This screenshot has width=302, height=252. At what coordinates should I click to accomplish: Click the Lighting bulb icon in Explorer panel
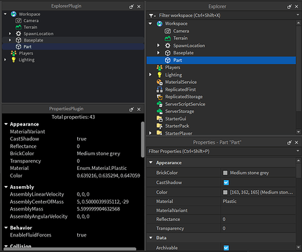point(160,75)
